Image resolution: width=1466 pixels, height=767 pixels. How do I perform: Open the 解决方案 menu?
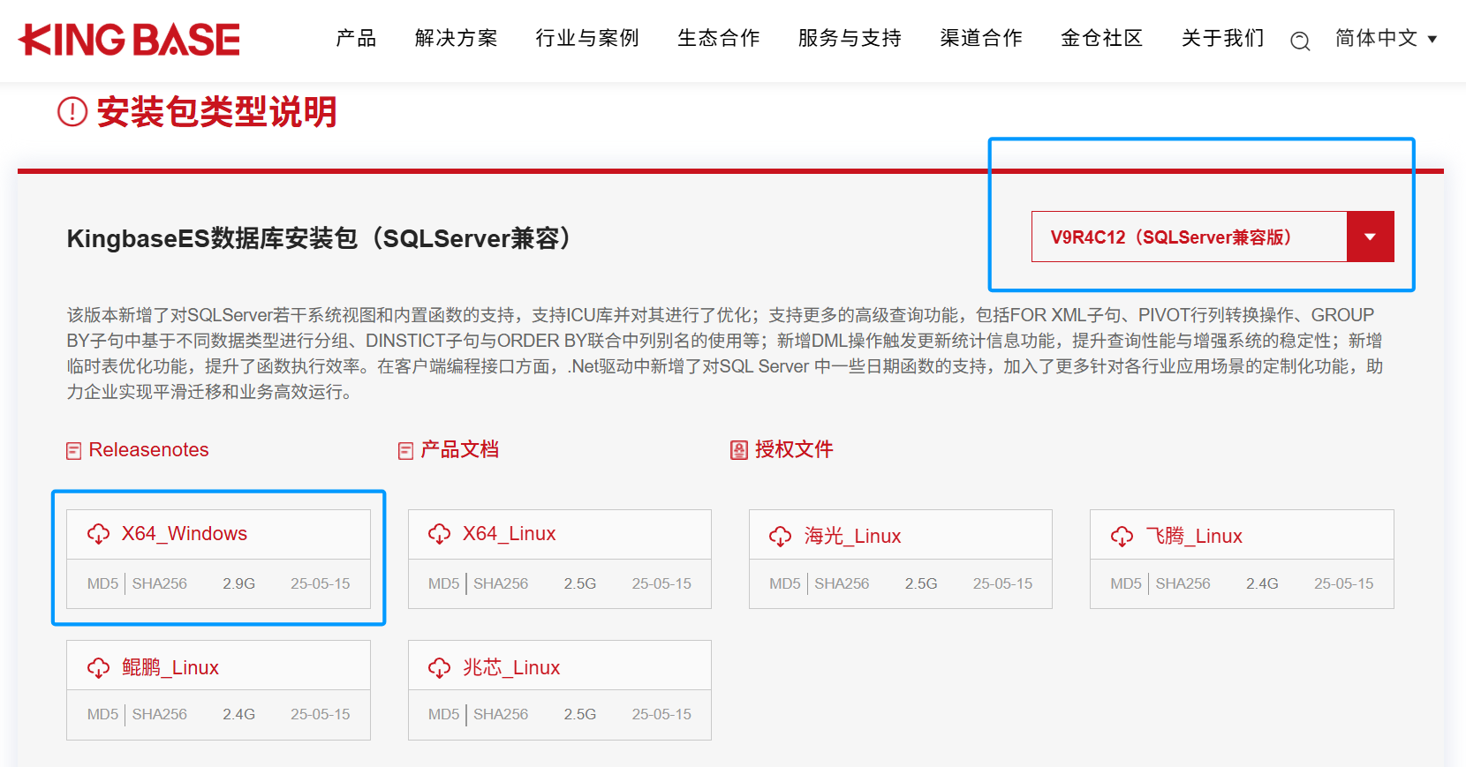[456, 39]
